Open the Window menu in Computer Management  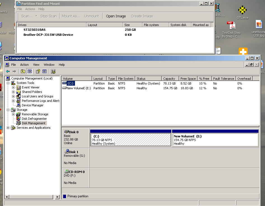49,65
